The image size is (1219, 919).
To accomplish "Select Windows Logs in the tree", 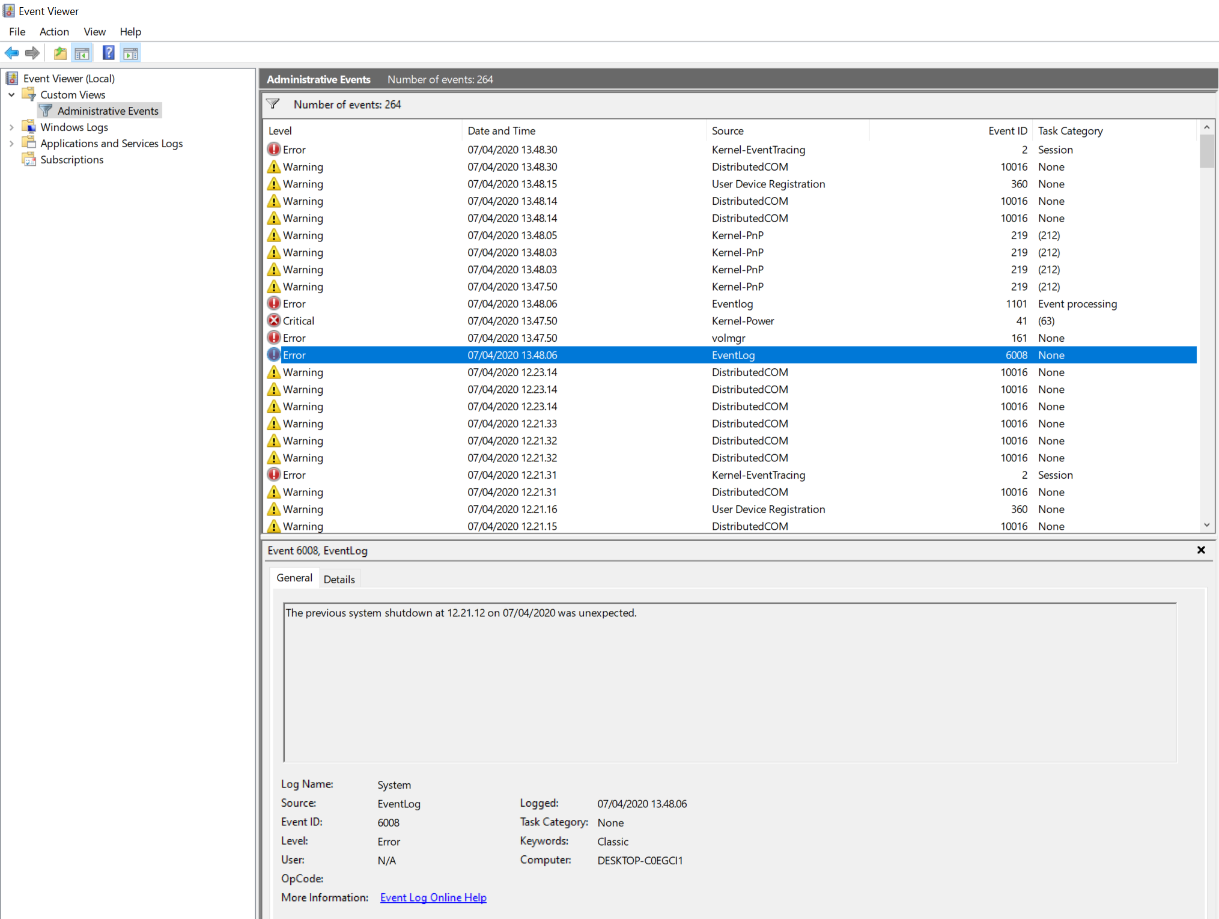I will pyautogui.click(x=74, y=127).
